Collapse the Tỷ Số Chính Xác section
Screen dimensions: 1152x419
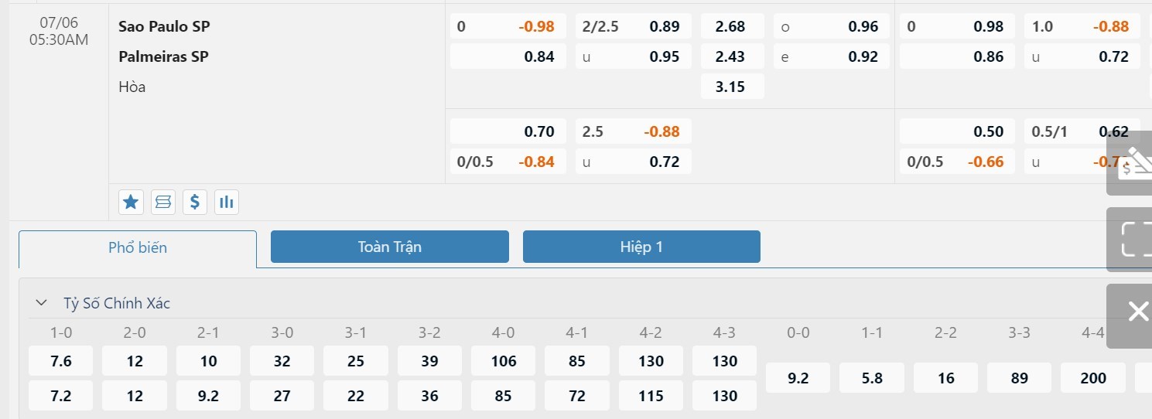(x=42, y=303)
